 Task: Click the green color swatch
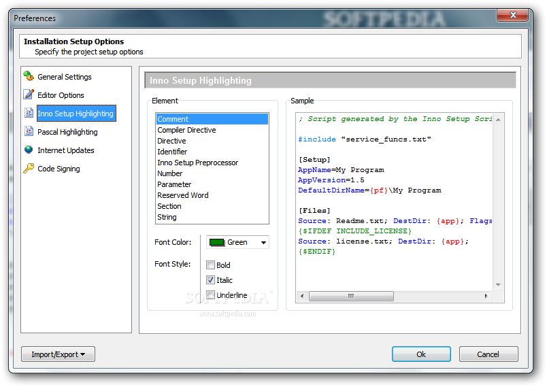pos(216,242)
